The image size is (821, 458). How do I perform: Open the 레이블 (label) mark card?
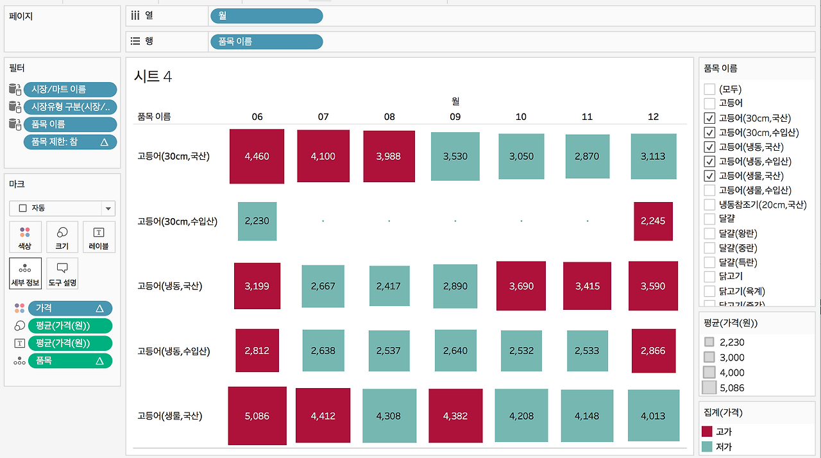point(99,237)
